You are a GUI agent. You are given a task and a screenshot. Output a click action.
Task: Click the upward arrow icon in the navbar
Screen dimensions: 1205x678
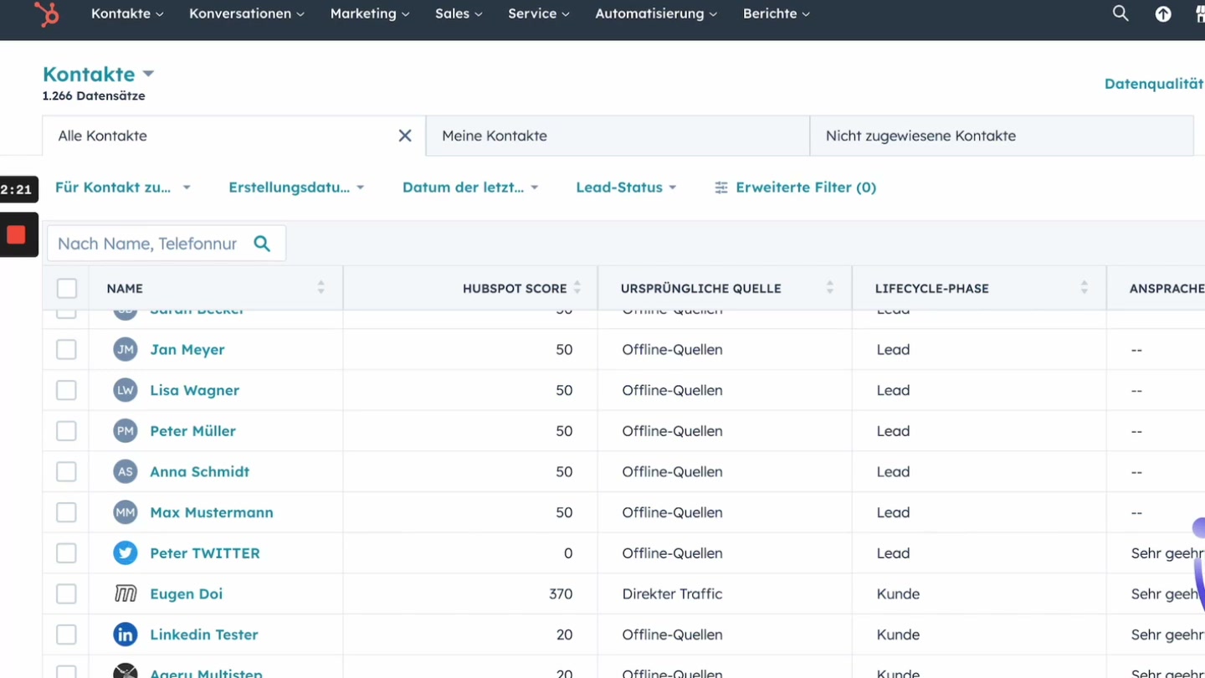(x=1163, y=13)
